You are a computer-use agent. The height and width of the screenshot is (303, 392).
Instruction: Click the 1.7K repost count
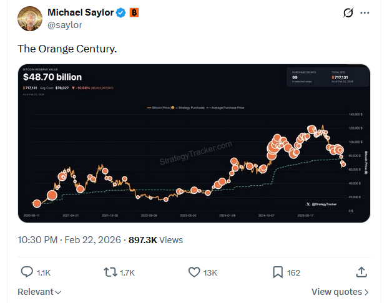(127, 272)
